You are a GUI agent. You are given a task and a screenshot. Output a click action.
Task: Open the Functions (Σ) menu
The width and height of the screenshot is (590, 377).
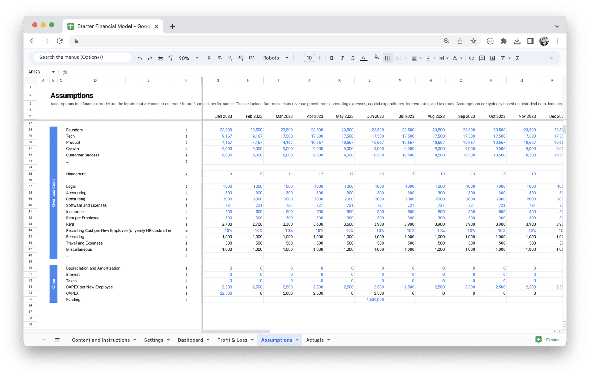pos(517,58)
